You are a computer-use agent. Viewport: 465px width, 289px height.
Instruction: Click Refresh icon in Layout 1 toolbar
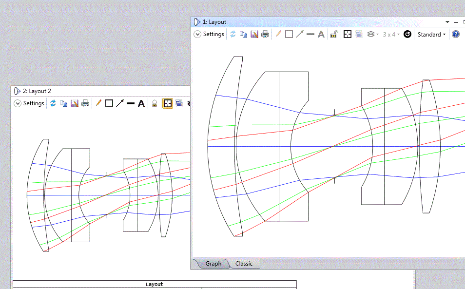click(x=233, y=35)
